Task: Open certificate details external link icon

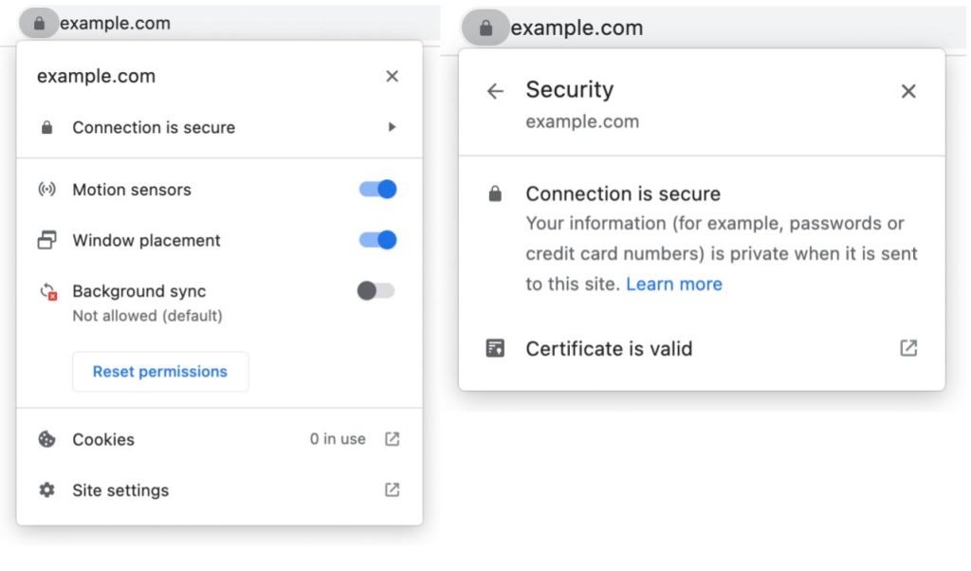Action: coord(908,348)
